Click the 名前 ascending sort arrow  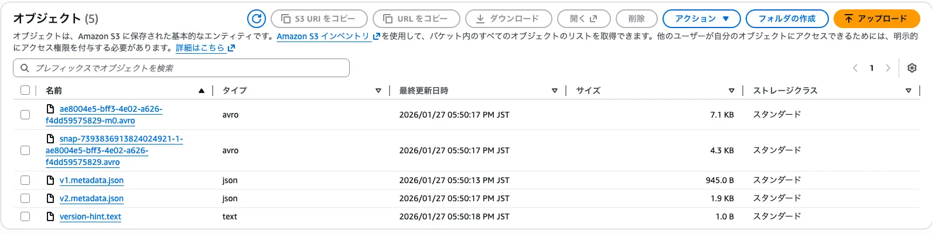(202, 91)
